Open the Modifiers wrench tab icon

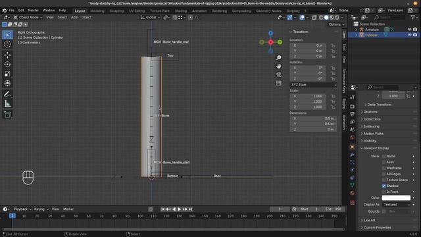(x=353, y=155)
